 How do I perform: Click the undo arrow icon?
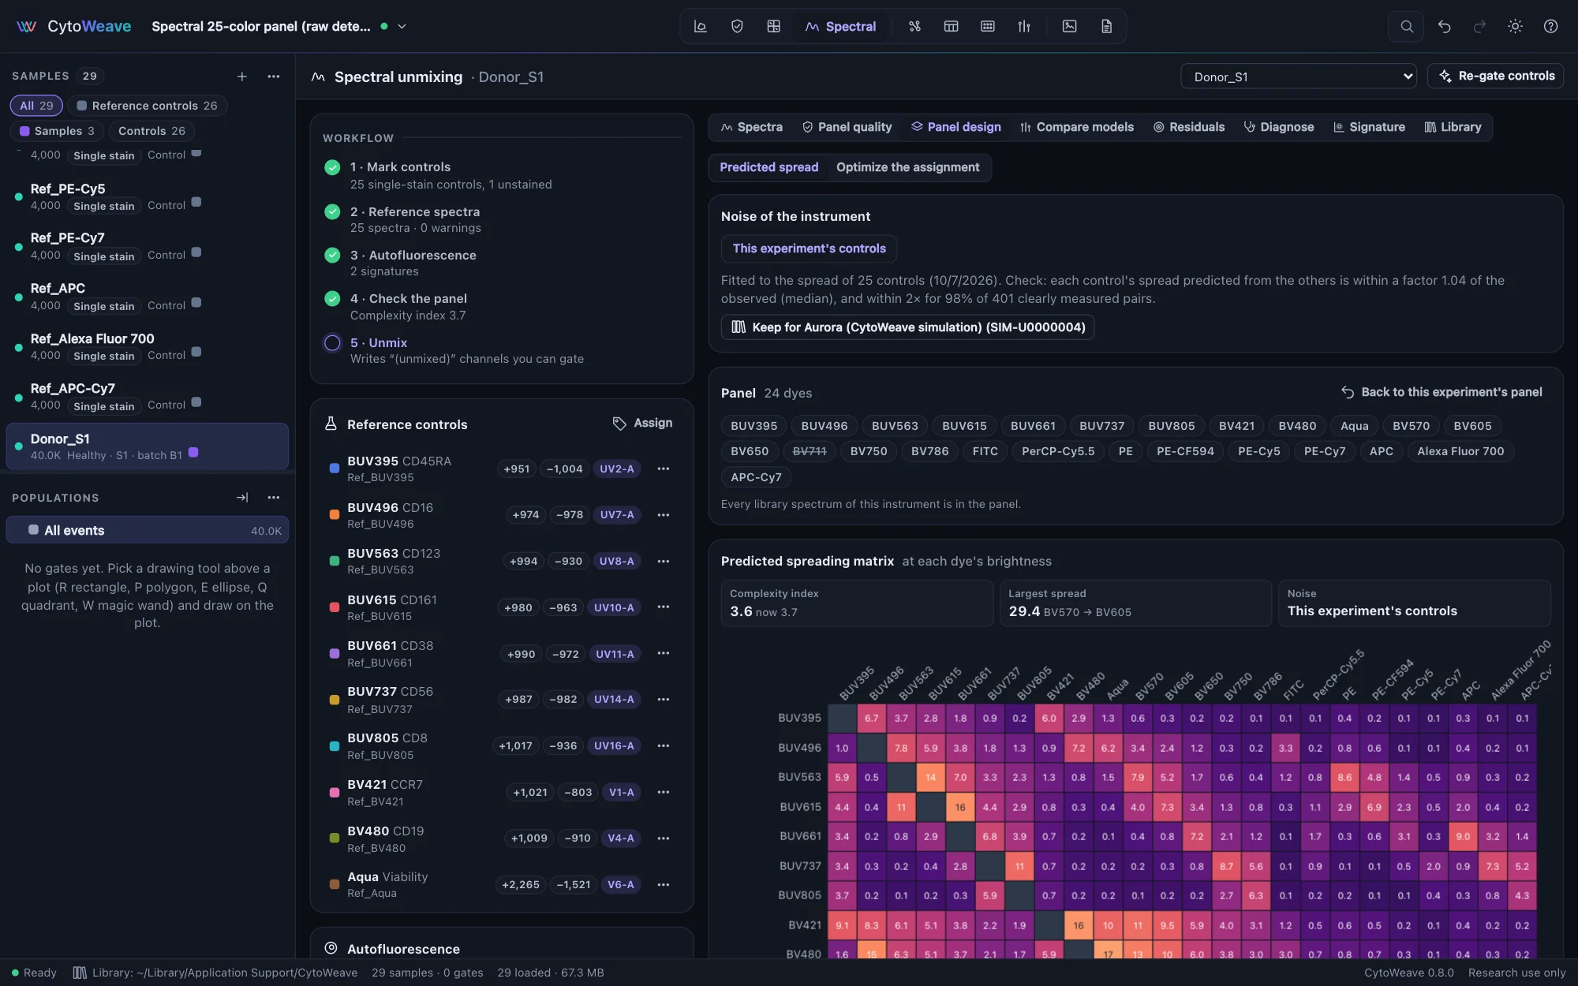tap(1444, 26)
